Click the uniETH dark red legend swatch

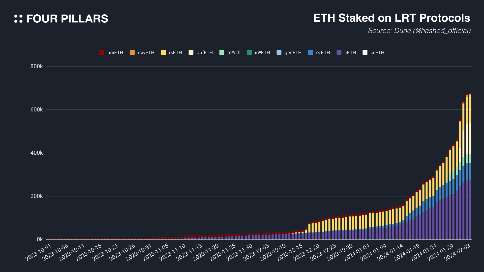click(x=102, y=52)
